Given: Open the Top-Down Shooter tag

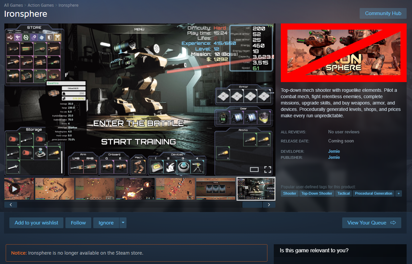Looking at the screenshot, I should (317, 193).
